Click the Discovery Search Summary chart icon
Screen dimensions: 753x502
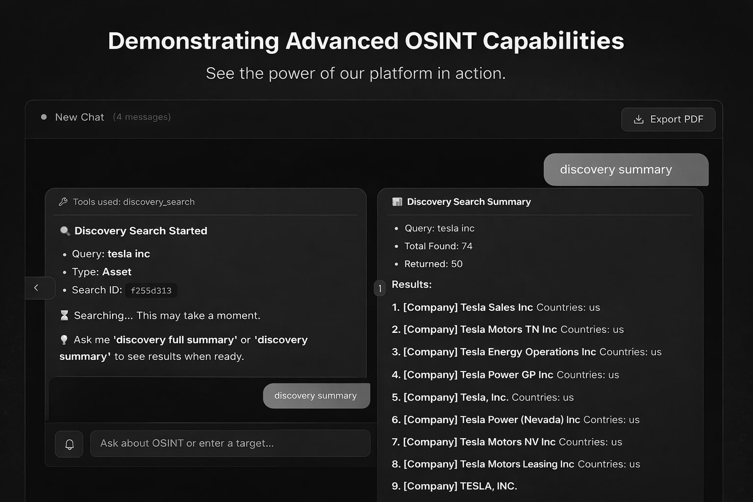coord(397,202)
